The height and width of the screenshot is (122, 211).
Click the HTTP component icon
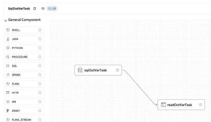[x=8, y=93]
